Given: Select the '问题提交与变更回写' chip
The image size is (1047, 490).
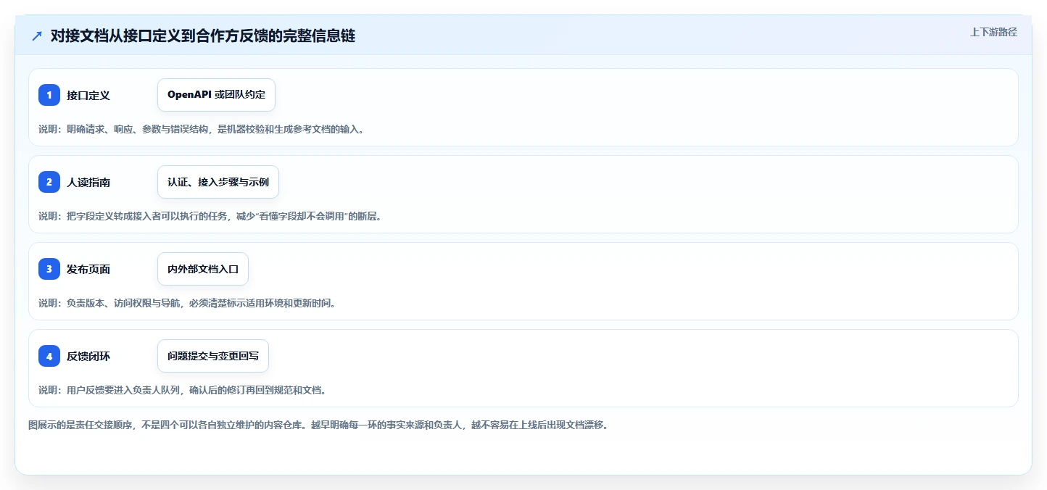Looking at the screenshot, I should click(213, 356).
